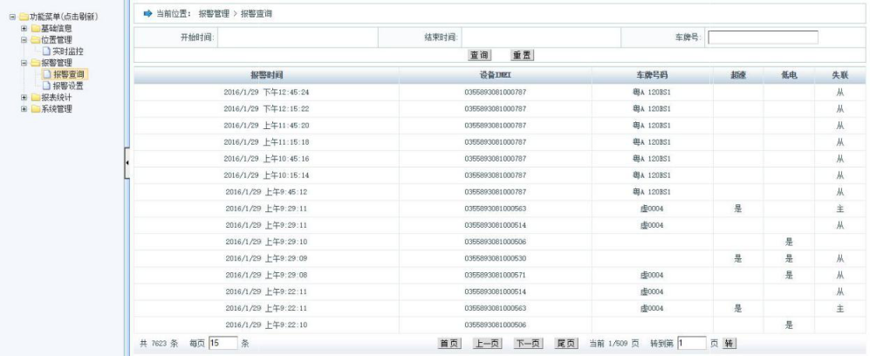Expand the 基础信息 tree node
This screenshot has width=870, height=356.
pos(24,29)
